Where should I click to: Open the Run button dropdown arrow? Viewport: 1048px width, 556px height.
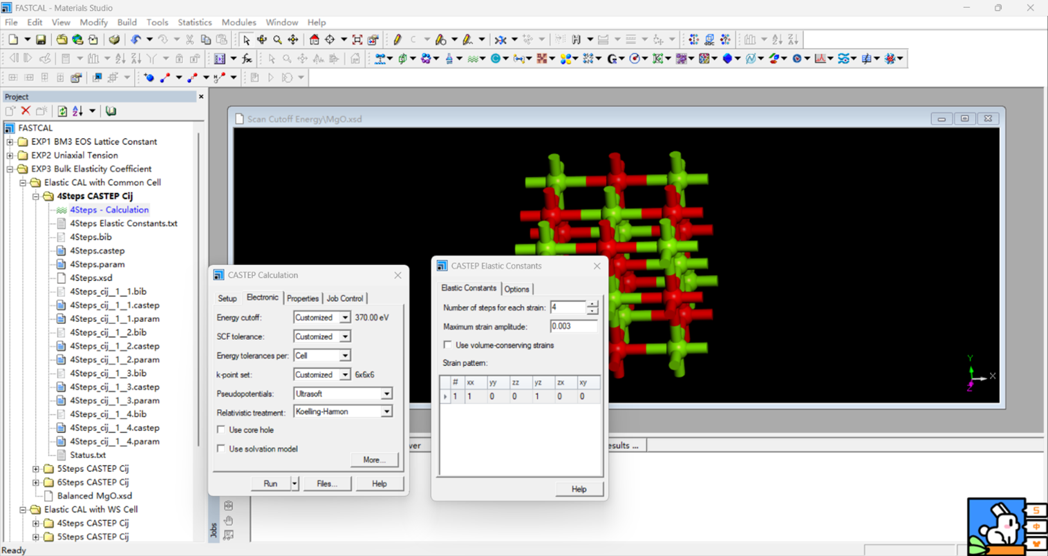pyautogui.click(x=294, y=483)
